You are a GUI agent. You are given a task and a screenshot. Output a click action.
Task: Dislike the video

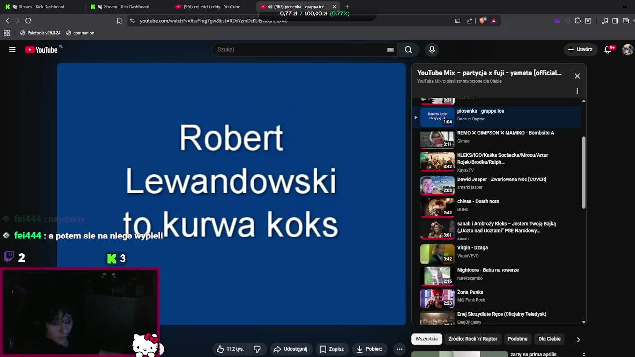(257, 349)
